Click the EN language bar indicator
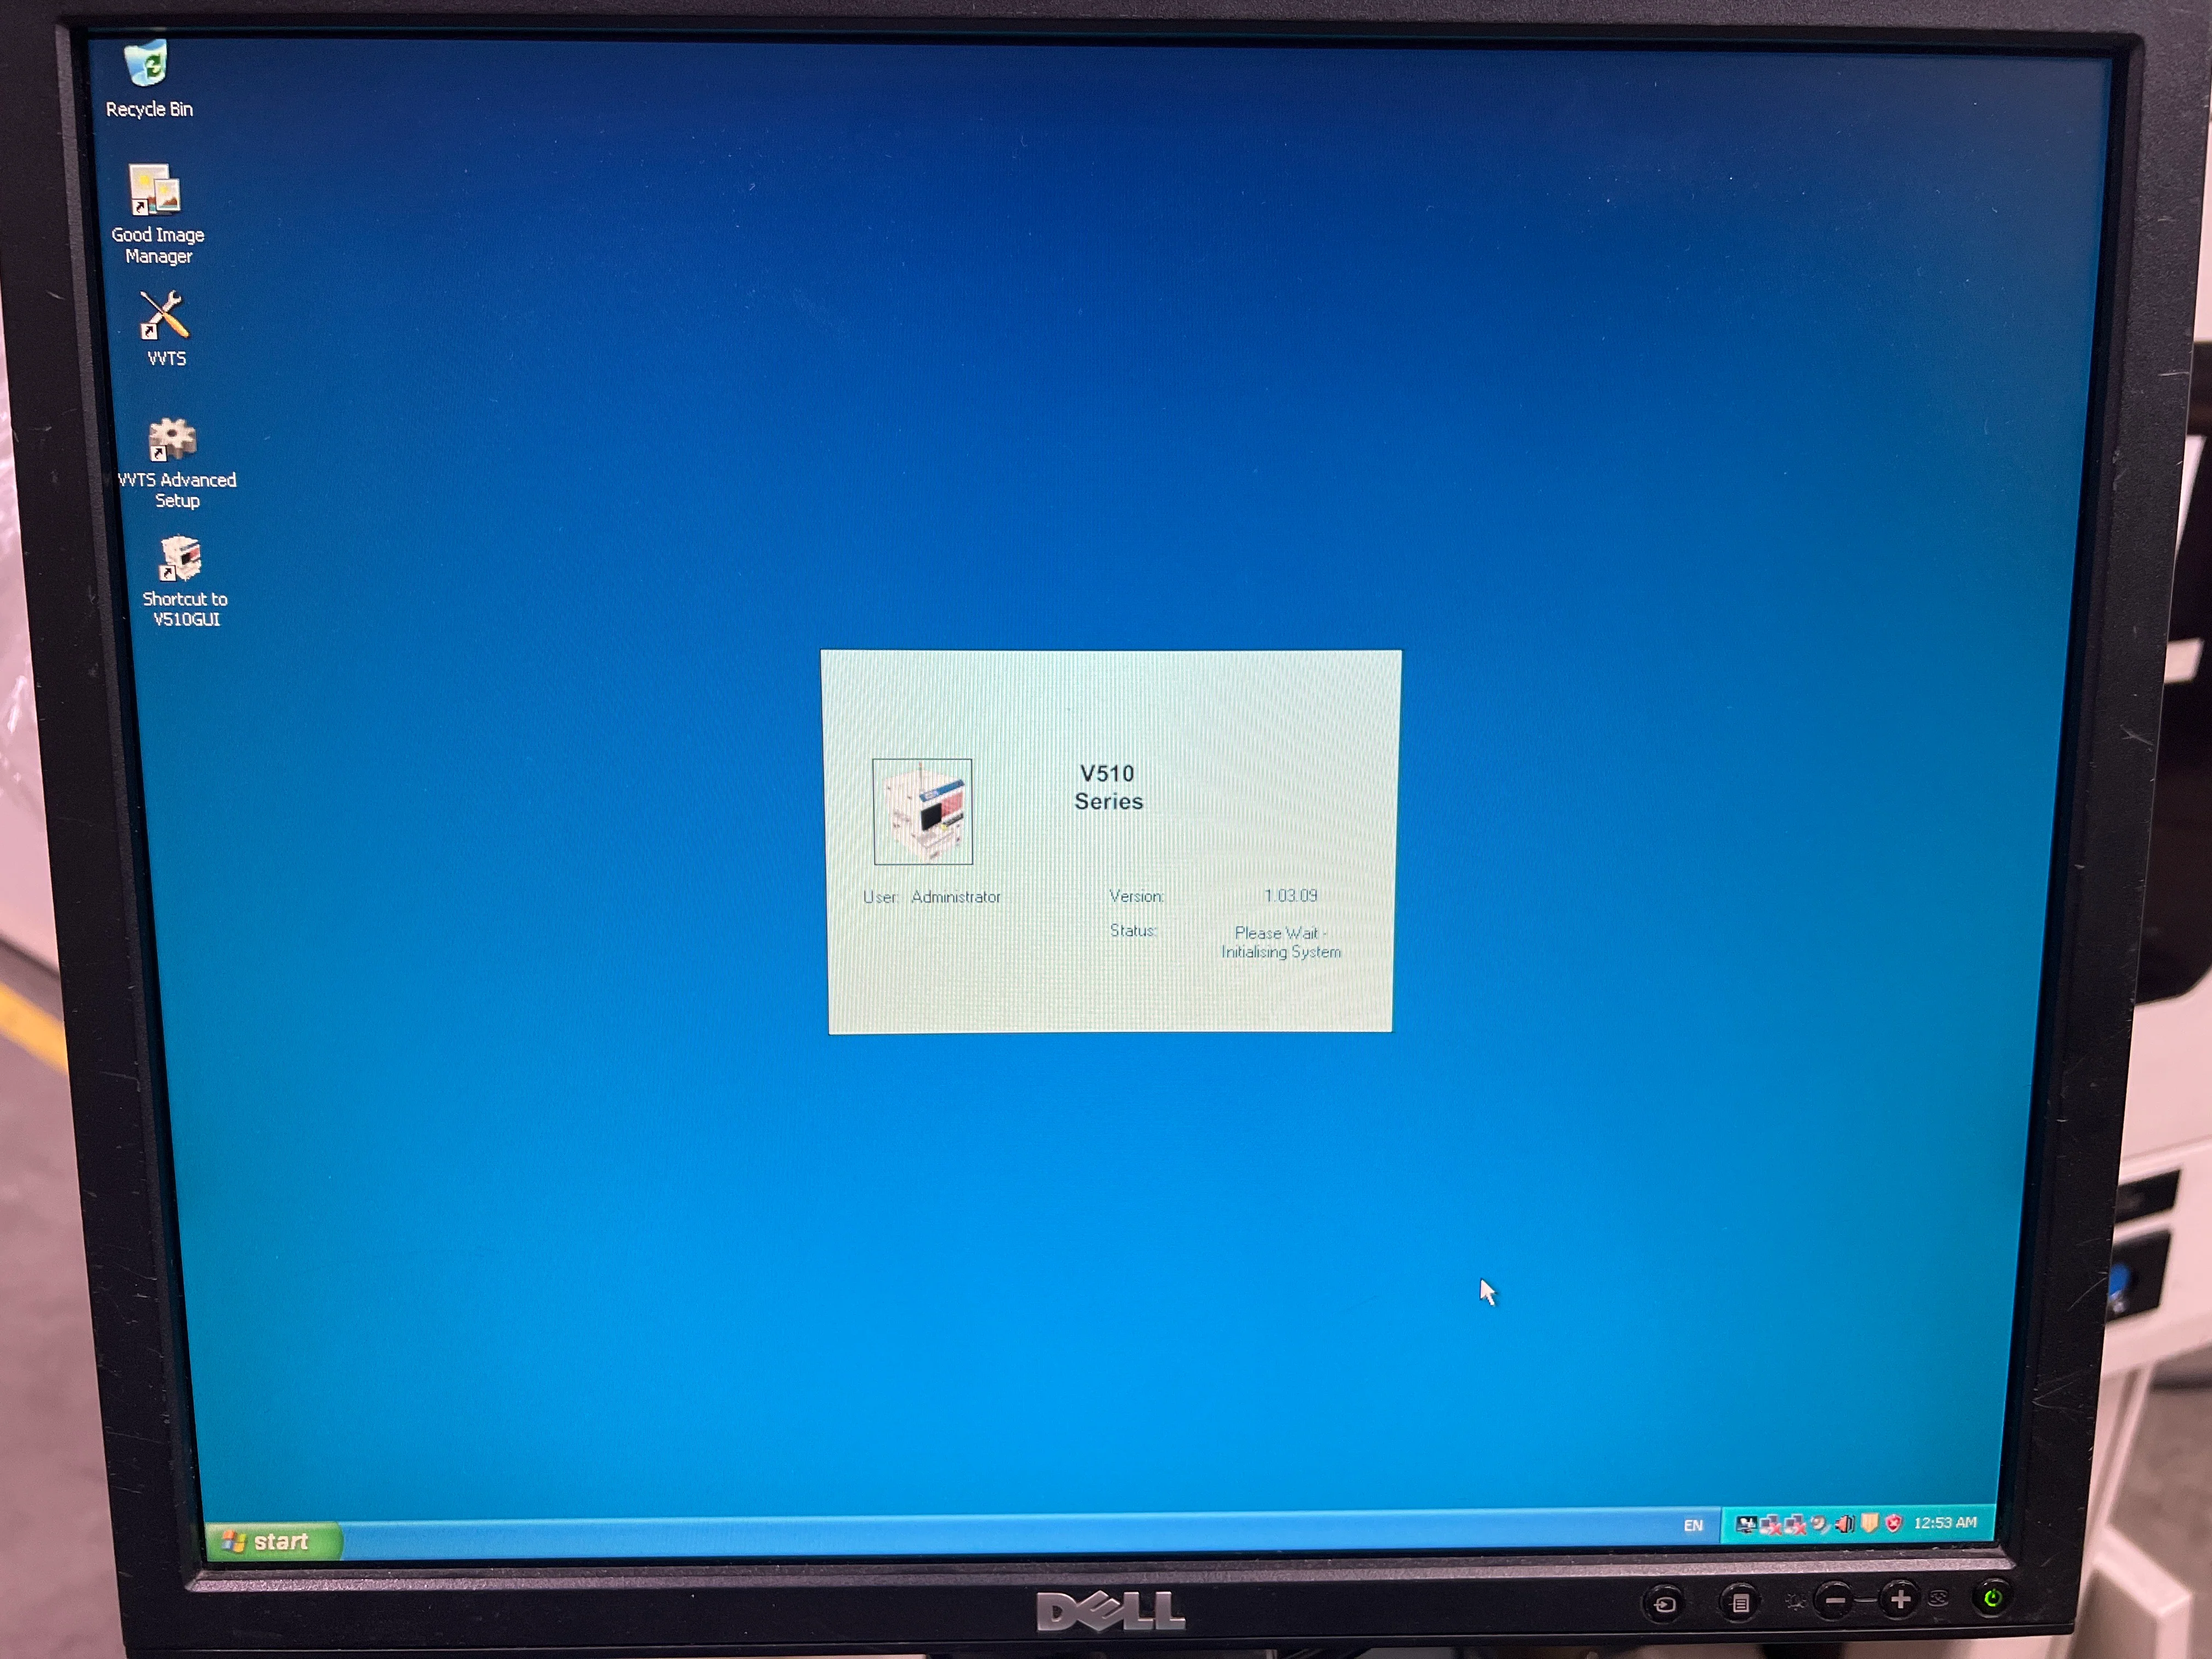The image size is (2212, 1659). (x=1692, y=1525)
